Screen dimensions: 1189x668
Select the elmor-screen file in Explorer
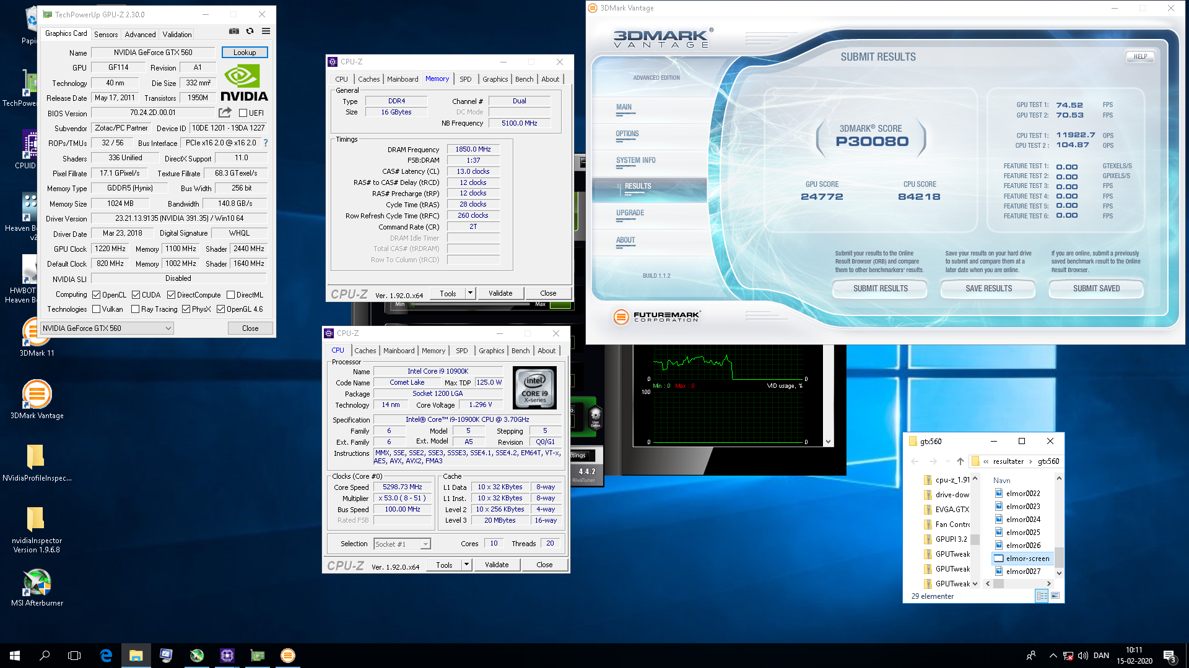[x=1022, y=559]
